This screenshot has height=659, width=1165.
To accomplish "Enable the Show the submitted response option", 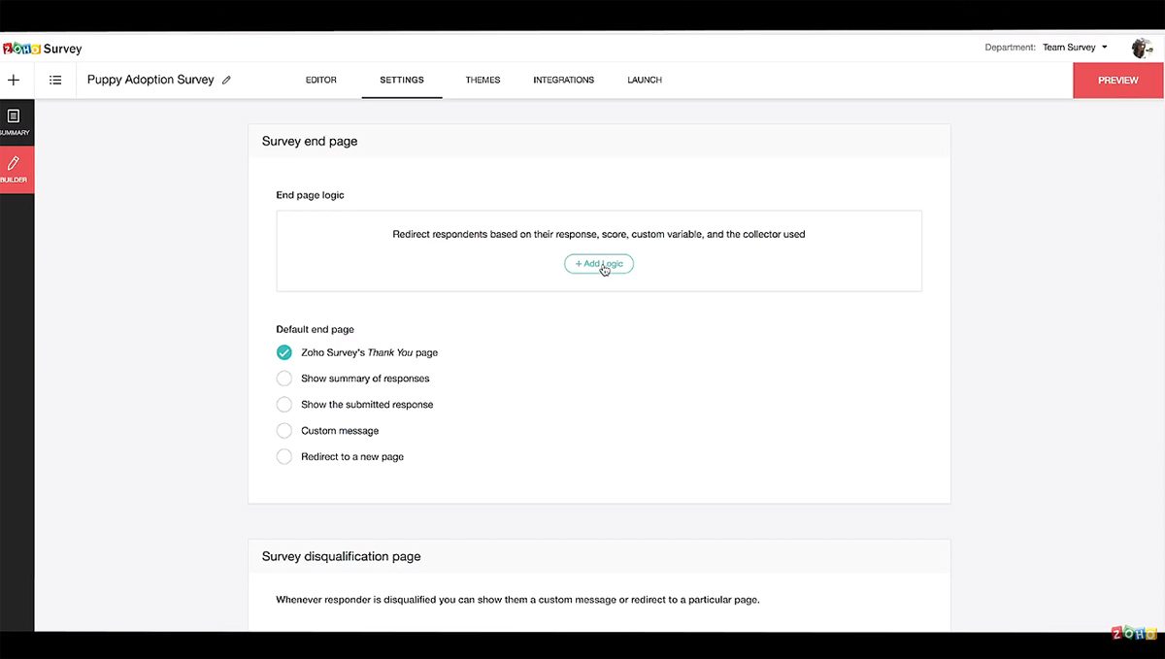I will point(283,404).
